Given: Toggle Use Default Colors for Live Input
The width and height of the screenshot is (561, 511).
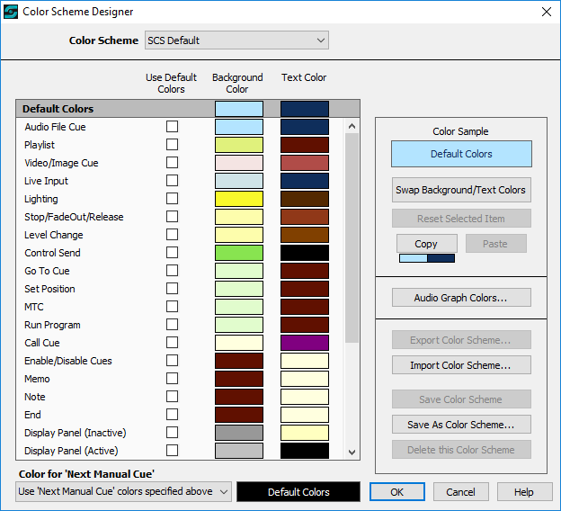Looking at the screenshot, I should click(x=172, y=181).
